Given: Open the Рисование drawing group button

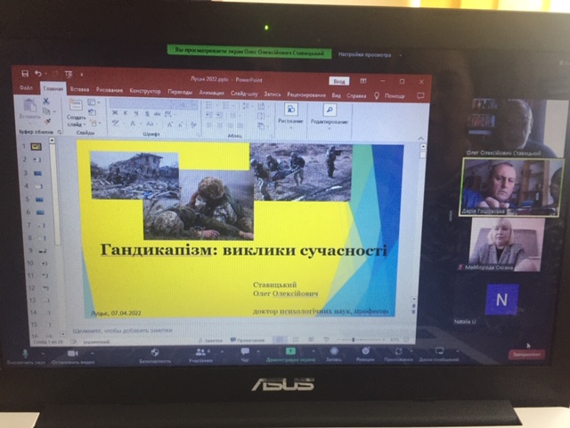Looking at the screenshot, I should (x=290, y=113).
